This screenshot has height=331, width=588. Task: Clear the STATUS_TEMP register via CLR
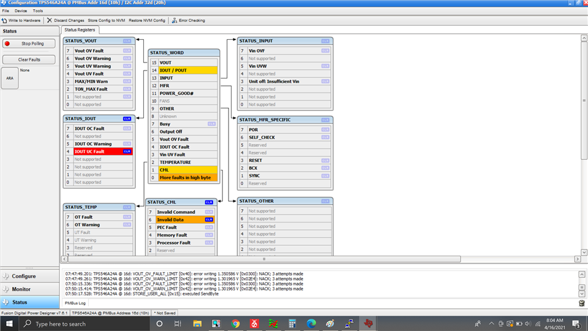[127, 207]
